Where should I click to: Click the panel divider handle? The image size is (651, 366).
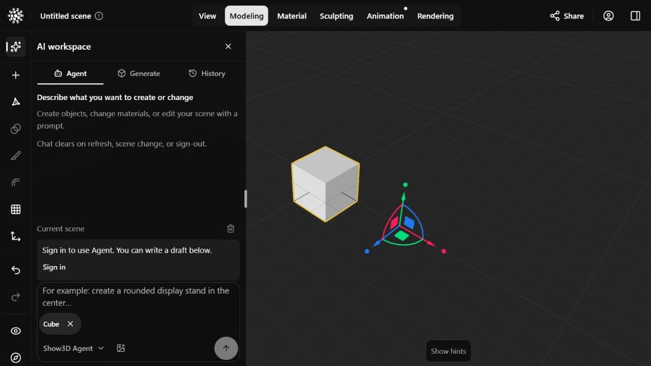click(x=246, y=199)
